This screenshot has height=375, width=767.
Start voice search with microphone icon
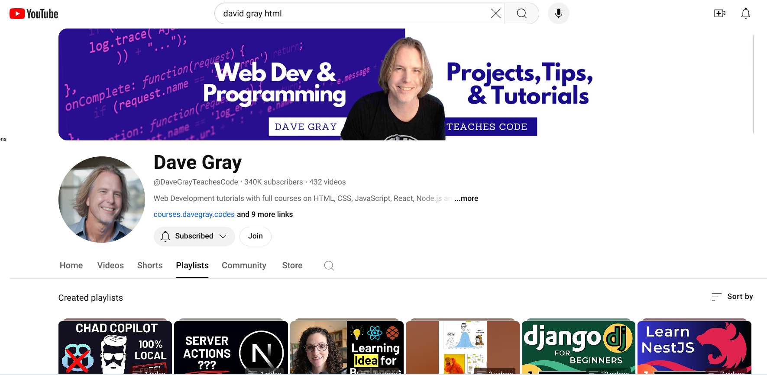tap(559, 13)
